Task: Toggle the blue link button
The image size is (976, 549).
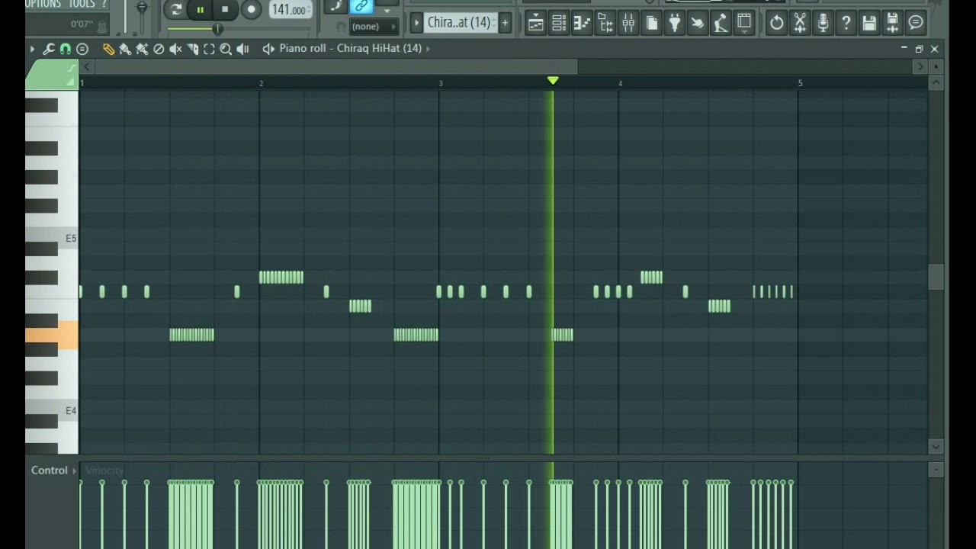Action: [x=361, y=6]
